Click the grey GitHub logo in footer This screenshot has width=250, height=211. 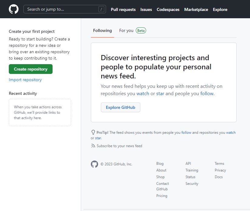[x=94, y=164]
